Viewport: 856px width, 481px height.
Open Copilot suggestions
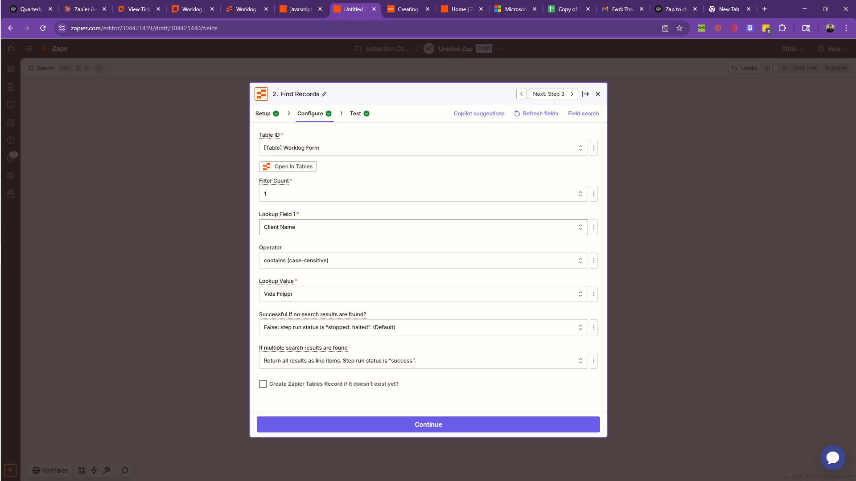[479, 114]
